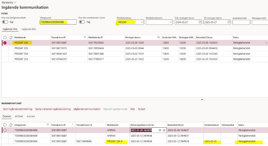
Task: Click refresh icon in upper grid header
Action: (10, 38)
